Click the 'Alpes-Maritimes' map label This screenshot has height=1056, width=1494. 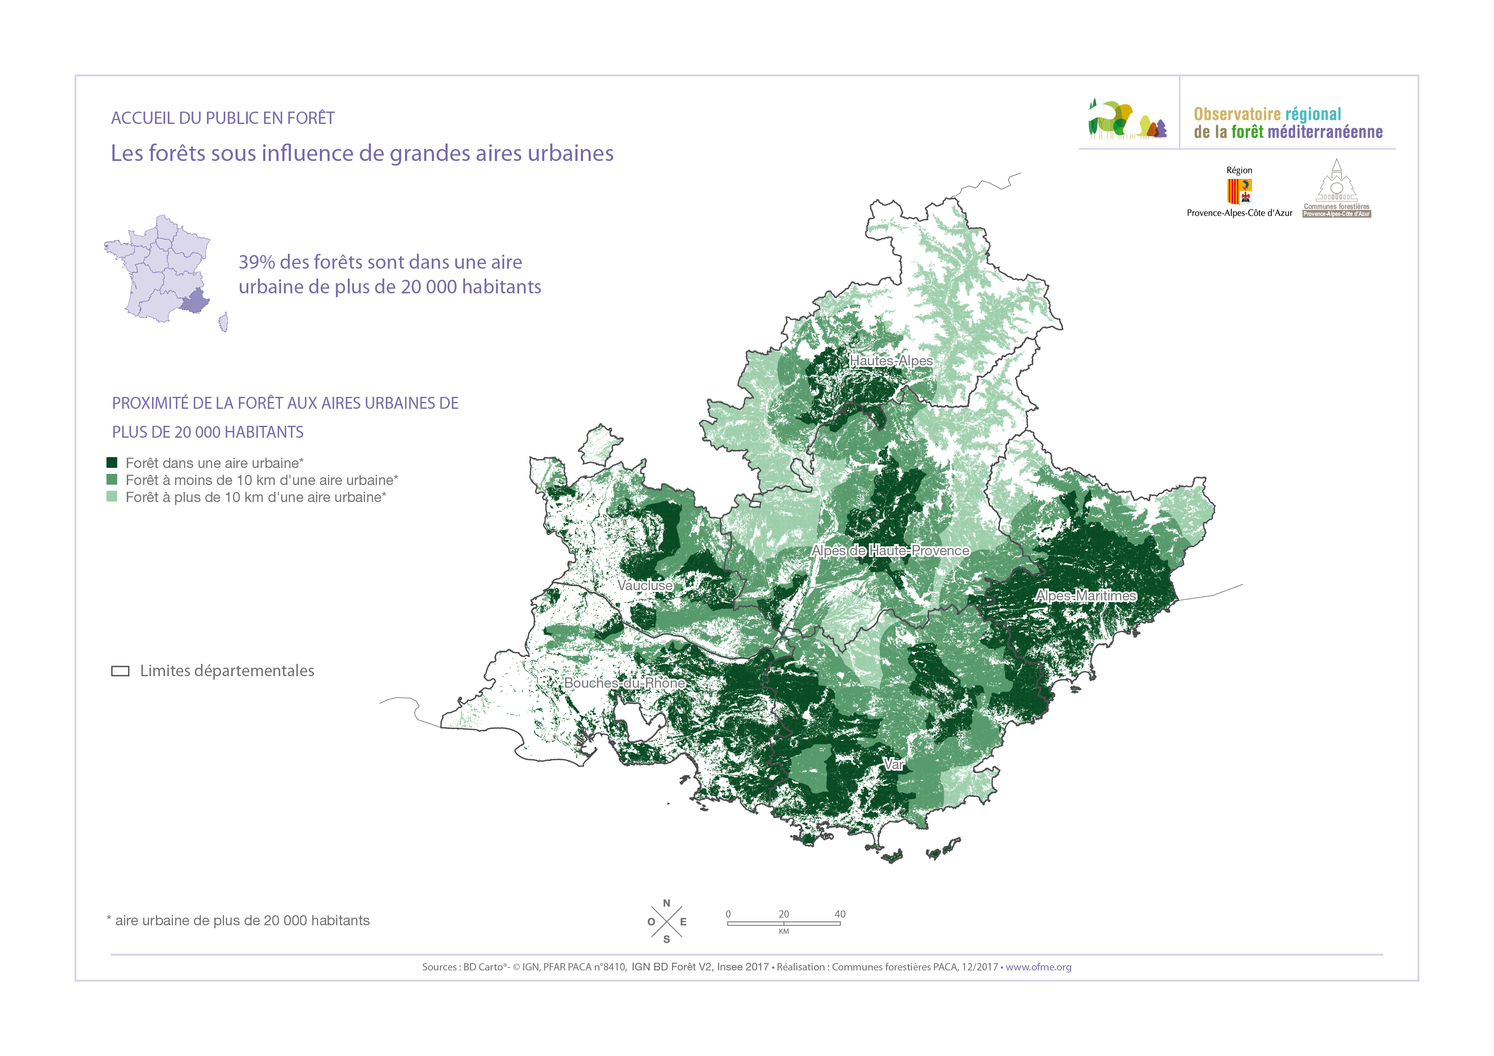1086,595
